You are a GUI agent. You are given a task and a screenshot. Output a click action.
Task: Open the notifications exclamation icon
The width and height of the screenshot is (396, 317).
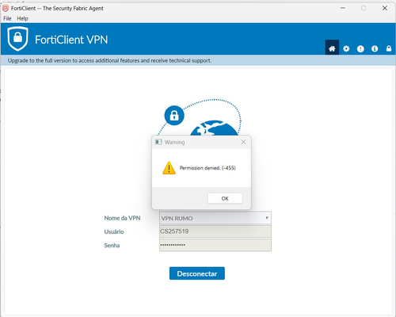pos(360,48)
